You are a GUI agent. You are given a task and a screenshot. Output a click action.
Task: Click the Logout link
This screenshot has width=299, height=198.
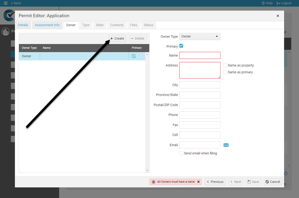click(284, 3)
